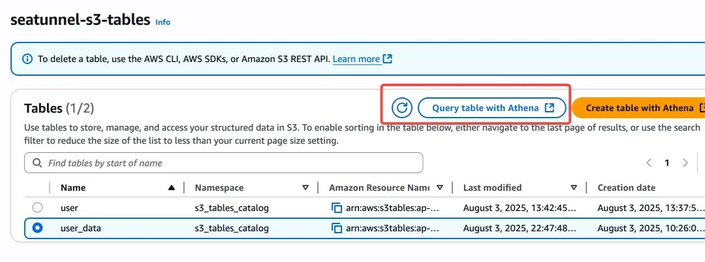The image size is (705, 262).
Task: Open Query table with Athena
Action: coord(492,108)
